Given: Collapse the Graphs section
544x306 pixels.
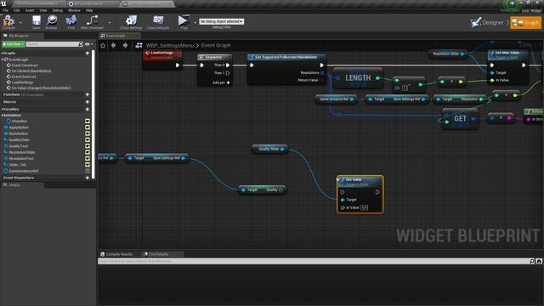Looking at the screenshot, I should pyautogui.click(x=3, y=53).
